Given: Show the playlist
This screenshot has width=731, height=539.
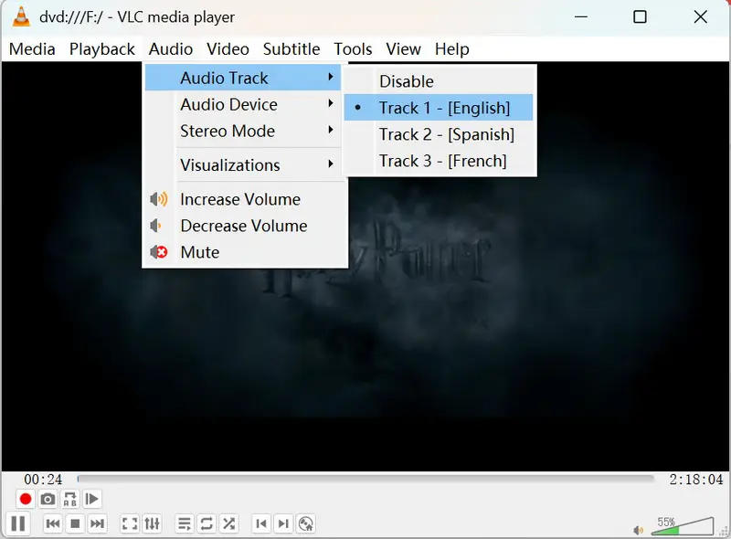Looking at the screenshot, I should point(185,523).
